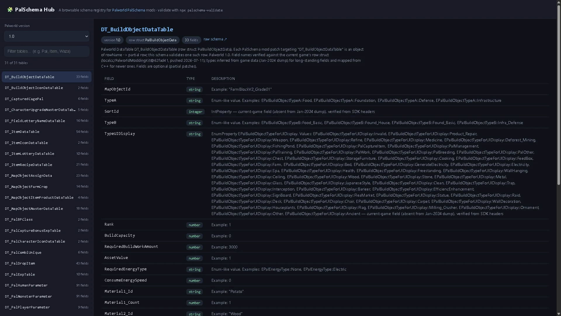This screenshot has height=316, width=561.
Task: Click the PalSchema Hub puzzle logo icon
Action: (x=10, y=10)
